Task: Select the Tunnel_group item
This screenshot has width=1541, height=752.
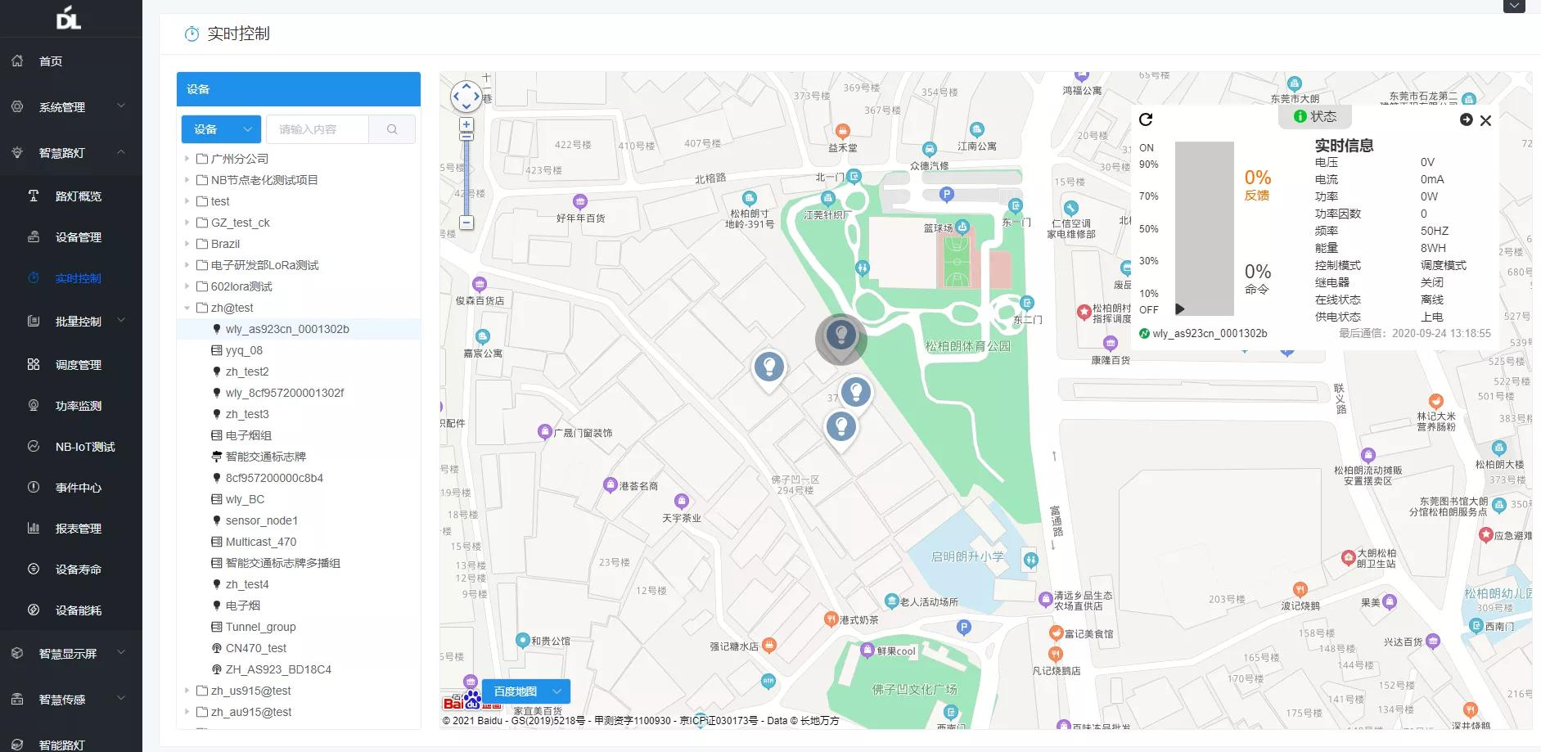Action: [x=260, y=627]
